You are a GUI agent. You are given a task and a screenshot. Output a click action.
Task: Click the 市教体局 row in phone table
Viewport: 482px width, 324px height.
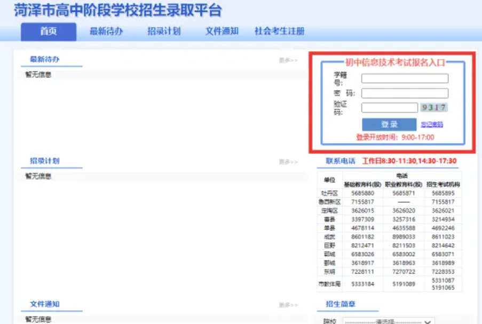329,284
